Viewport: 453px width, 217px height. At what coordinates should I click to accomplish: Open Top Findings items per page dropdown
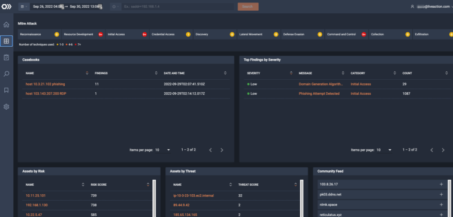pos(384,150)
